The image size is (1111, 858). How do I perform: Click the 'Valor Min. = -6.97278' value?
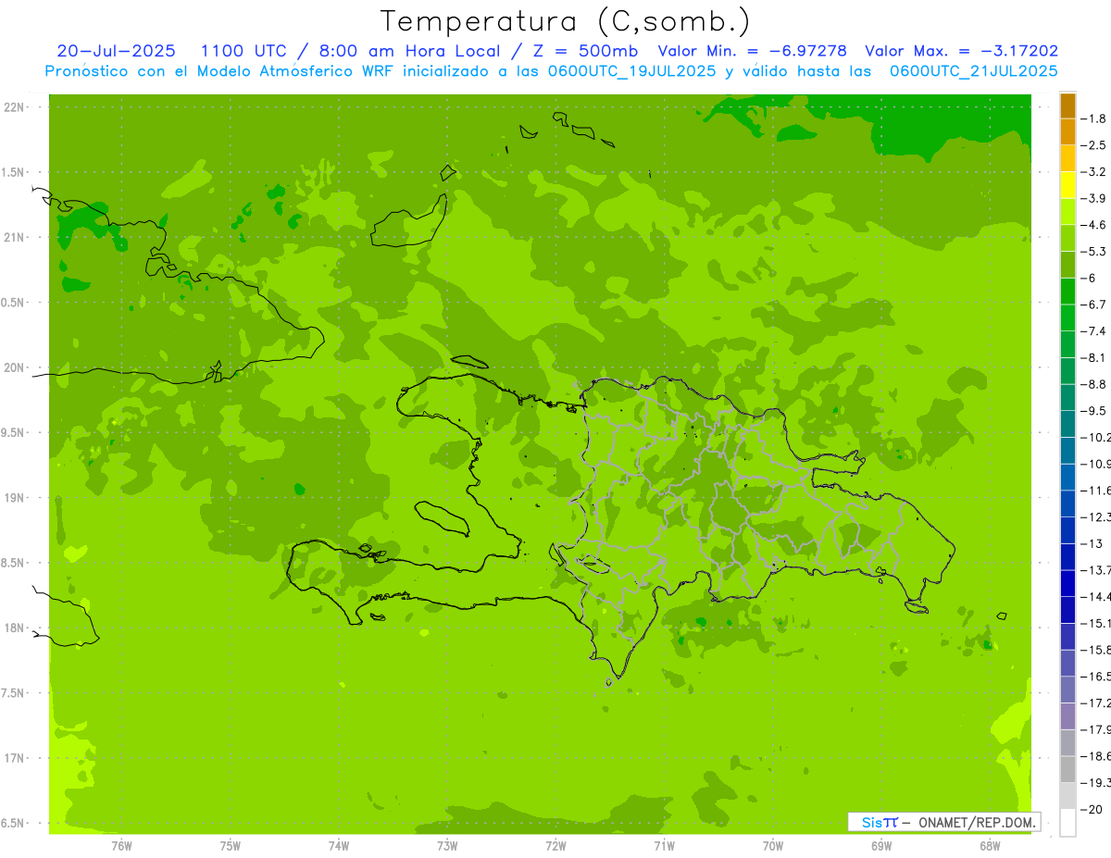pyautogui.click(x=752, y=51)
